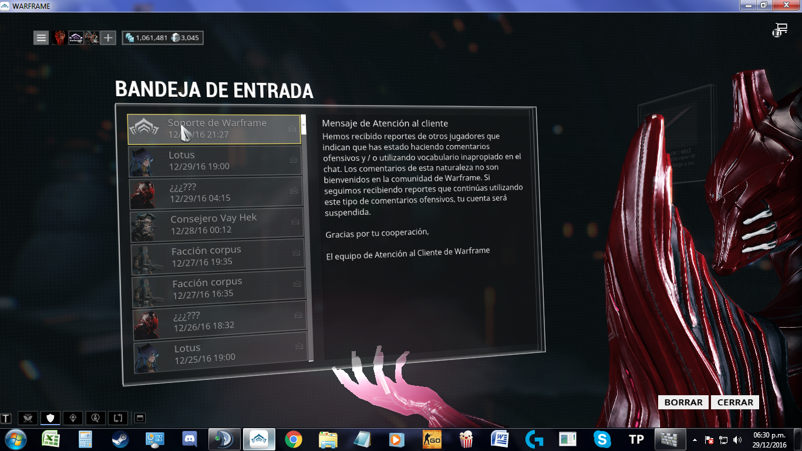
Task: Click the envelope icon on Soporte de Warframe row
Action: (x=292, y=129)
